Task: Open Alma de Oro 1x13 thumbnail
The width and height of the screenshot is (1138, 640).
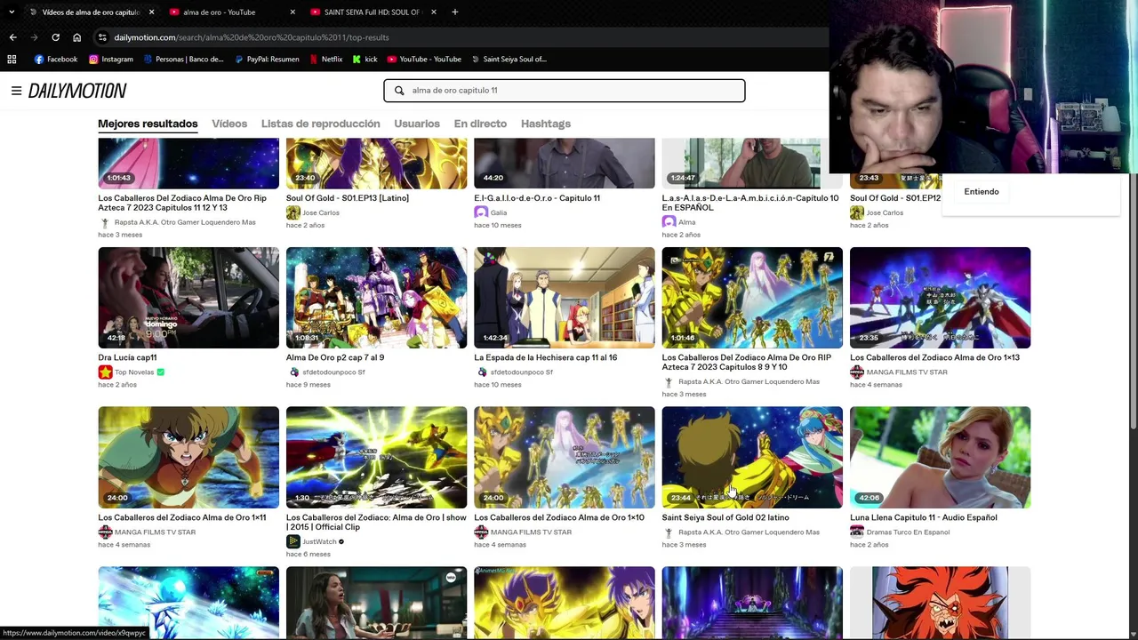Action: [x=940, y=298]
